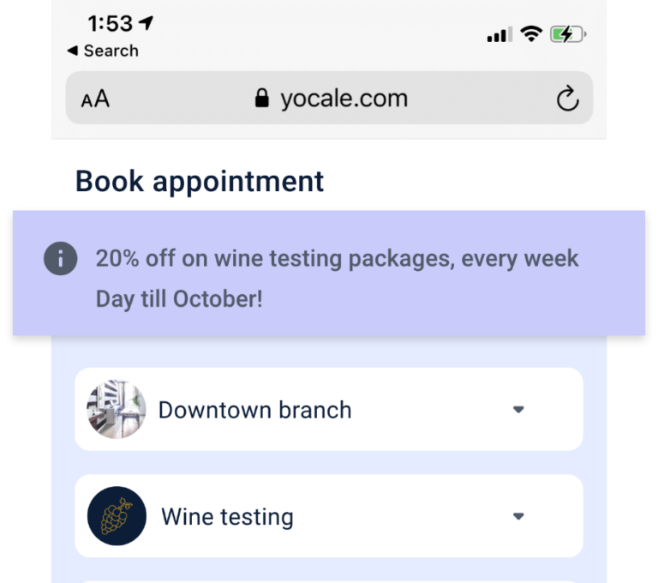This screenshot has width=658, height=583.
Task: Tap the grape cluster service icon
Action: (117, 516)
